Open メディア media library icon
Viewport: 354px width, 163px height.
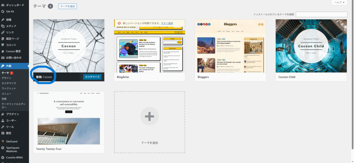pos(3,26)
